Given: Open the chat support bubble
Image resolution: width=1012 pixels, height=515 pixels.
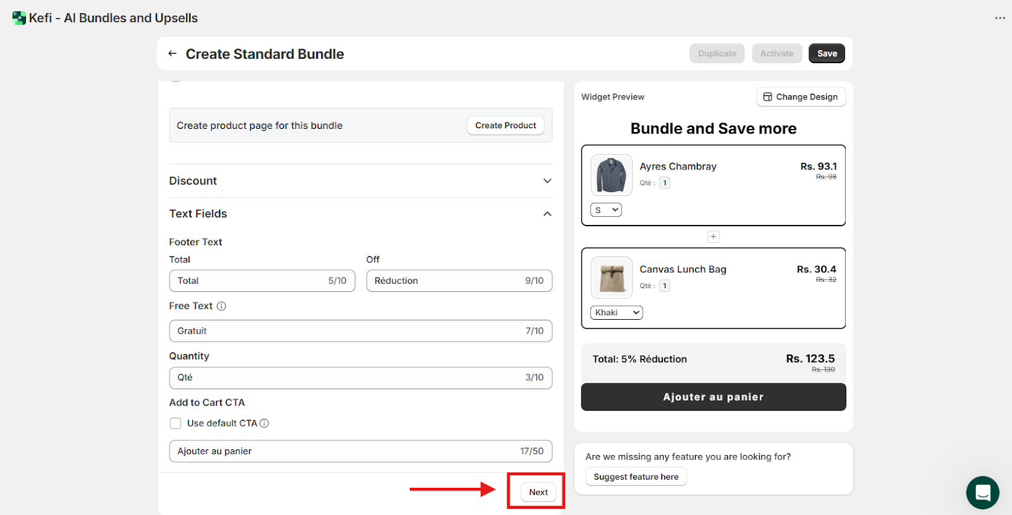Looking at the screenshot, I should 982,492.
